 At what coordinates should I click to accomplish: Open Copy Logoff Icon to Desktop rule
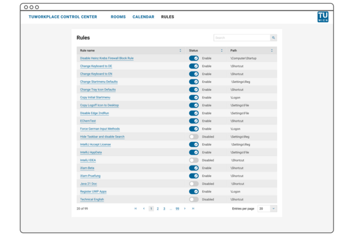click(x=99, y=105)
